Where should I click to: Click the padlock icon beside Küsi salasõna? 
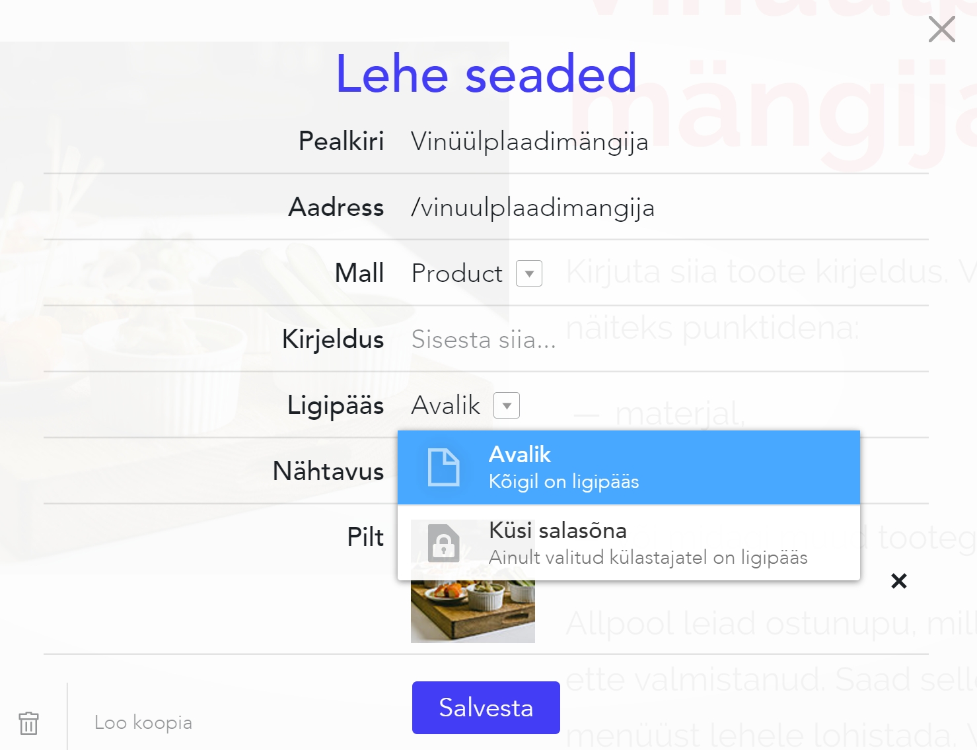coord(443,543)
